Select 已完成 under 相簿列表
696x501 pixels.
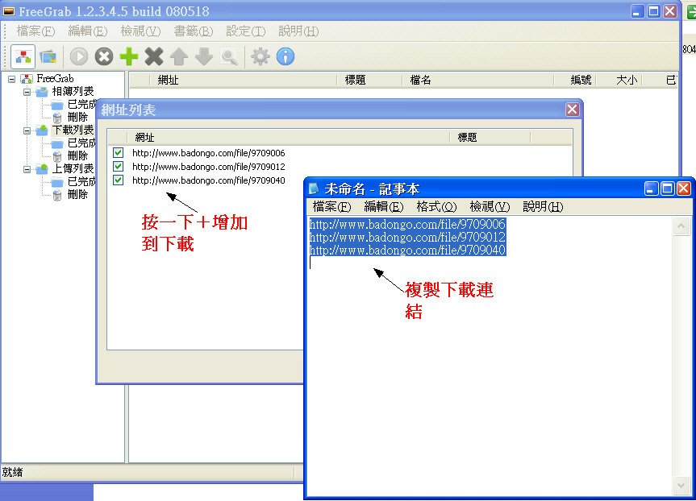coord(81,105)
